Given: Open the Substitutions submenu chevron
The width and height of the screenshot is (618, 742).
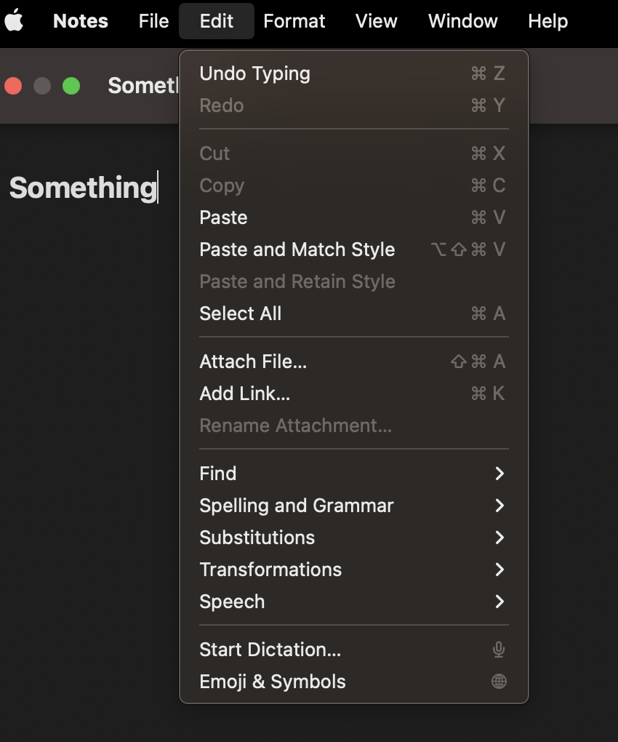Looking at the screenshot, I should [x=499, y=538].
